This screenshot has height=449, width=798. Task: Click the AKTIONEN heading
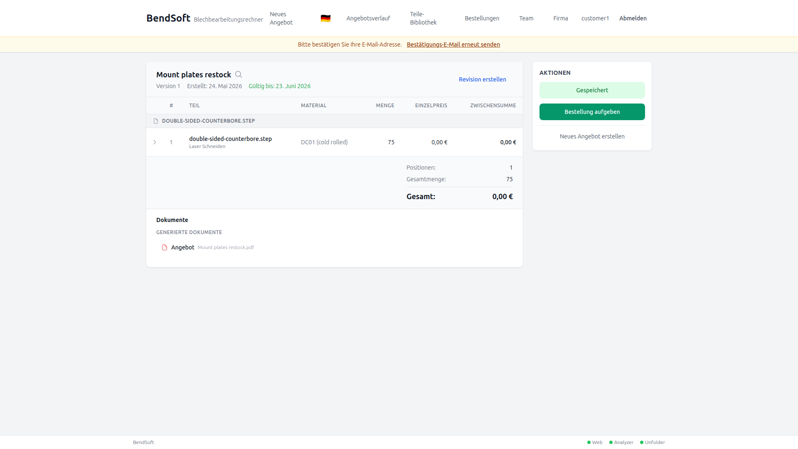click(x=555, y=73)
